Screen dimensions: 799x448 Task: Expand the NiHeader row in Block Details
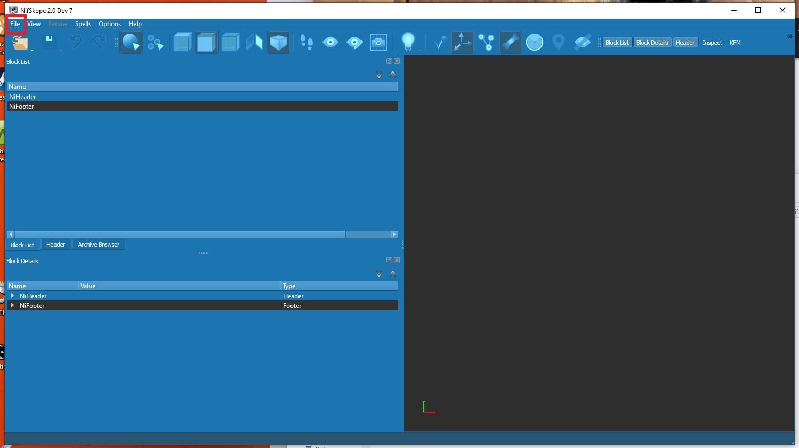[12, 296]
